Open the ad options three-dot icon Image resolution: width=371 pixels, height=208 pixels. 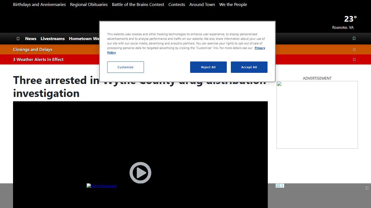point(282,186)
